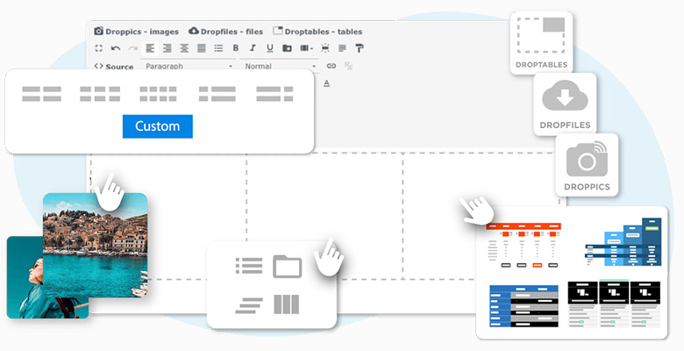684x351 pixels.
Task: Select the DROPFILES cloud download card
Action: tap(565, 104)
